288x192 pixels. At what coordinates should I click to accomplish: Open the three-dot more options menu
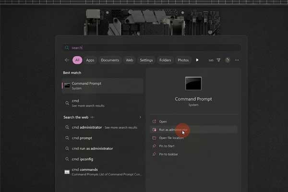(x=237, y=60)
